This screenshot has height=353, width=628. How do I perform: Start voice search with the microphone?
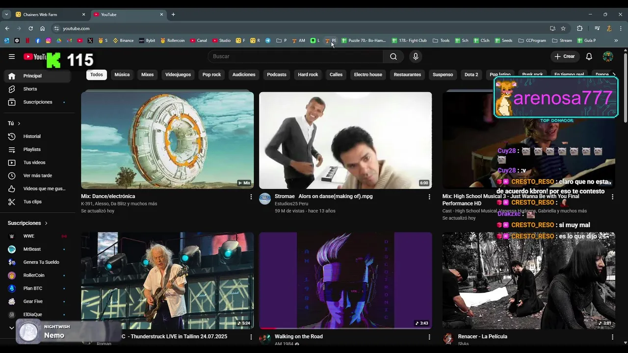click(x=416, y=56)
